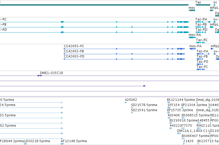The image size is (219, 145).
Task: Select the EK068315.5prime label
Action: click(x=196, y=115)
